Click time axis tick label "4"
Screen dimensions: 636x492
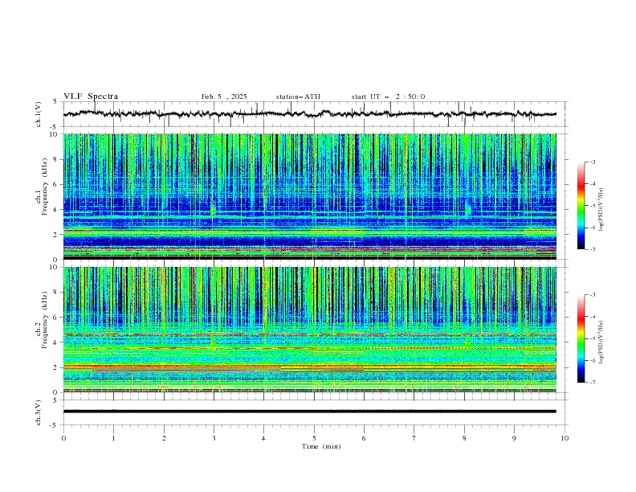pos(263,438)
